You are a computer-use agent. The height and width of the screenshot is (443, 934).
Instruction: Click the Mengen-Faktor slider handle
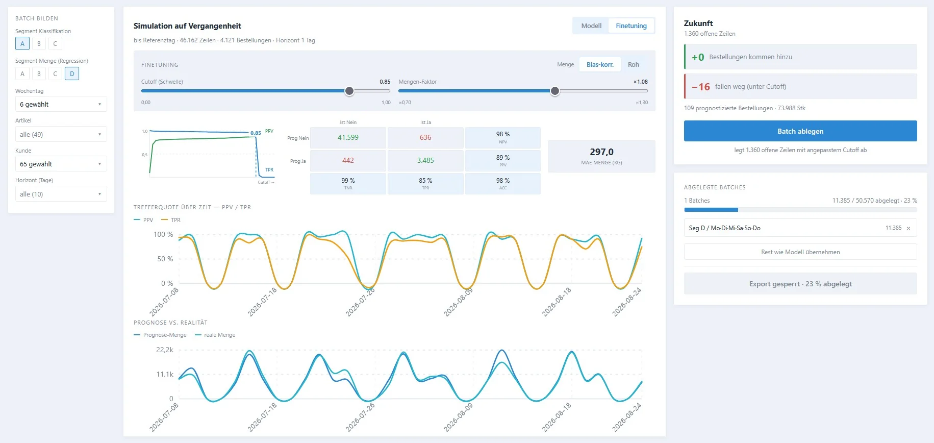tap(555, 91)
